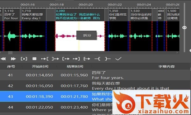191x115 pixels.
Task: Click the scroll-left arrow under waveform
Action: pos(1,53)
